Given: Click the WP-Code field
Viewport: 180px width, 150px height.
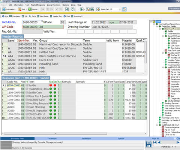Looking at the screenshot, I should point(43,27).
